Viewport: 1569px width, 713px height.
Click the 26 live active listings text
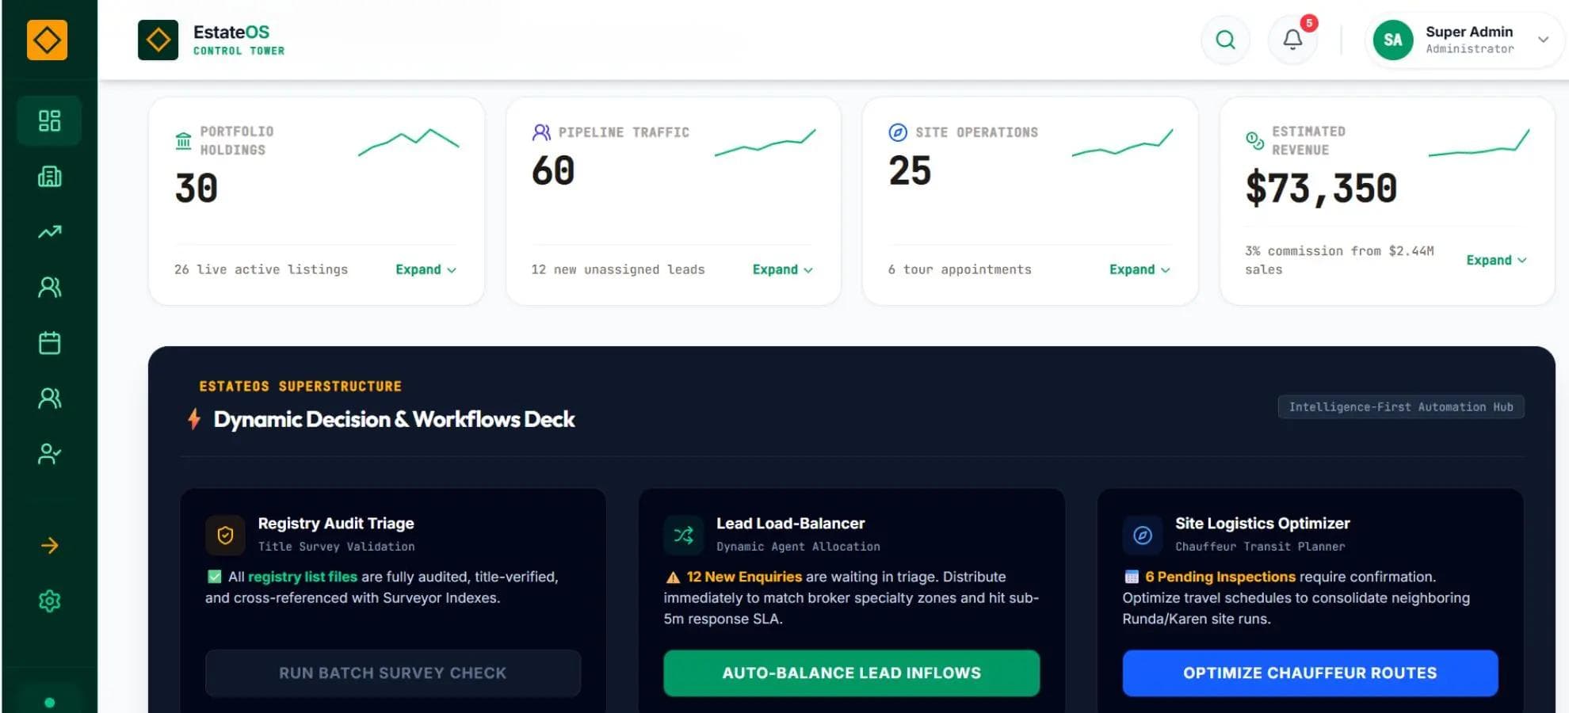261,269
